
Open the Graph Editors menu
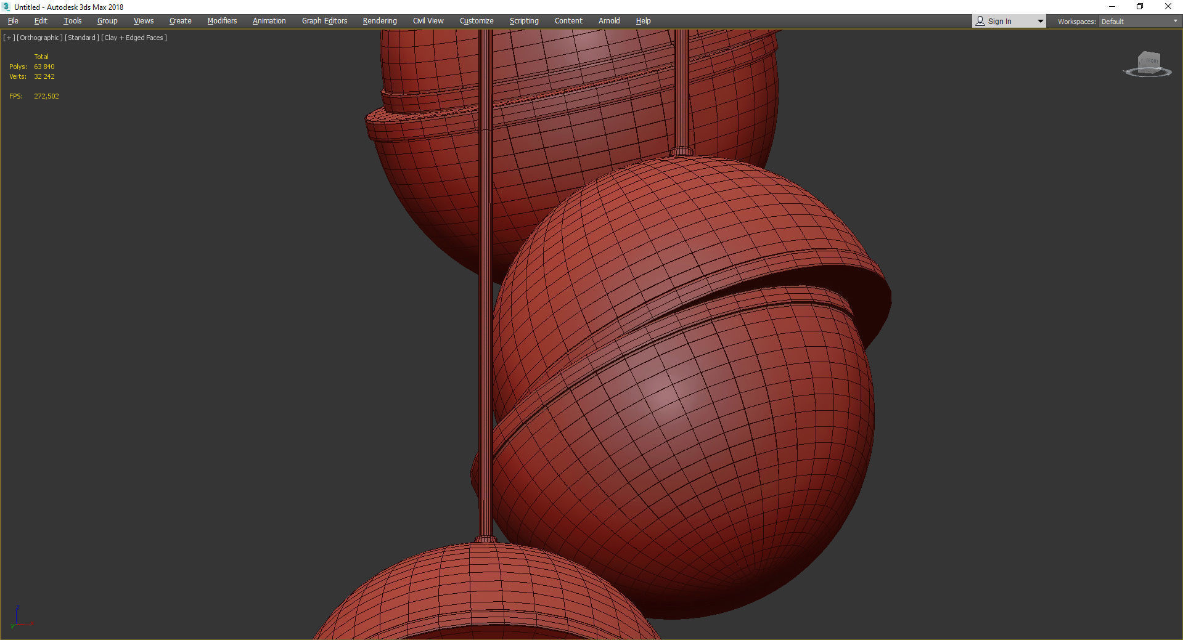point(324,21)
